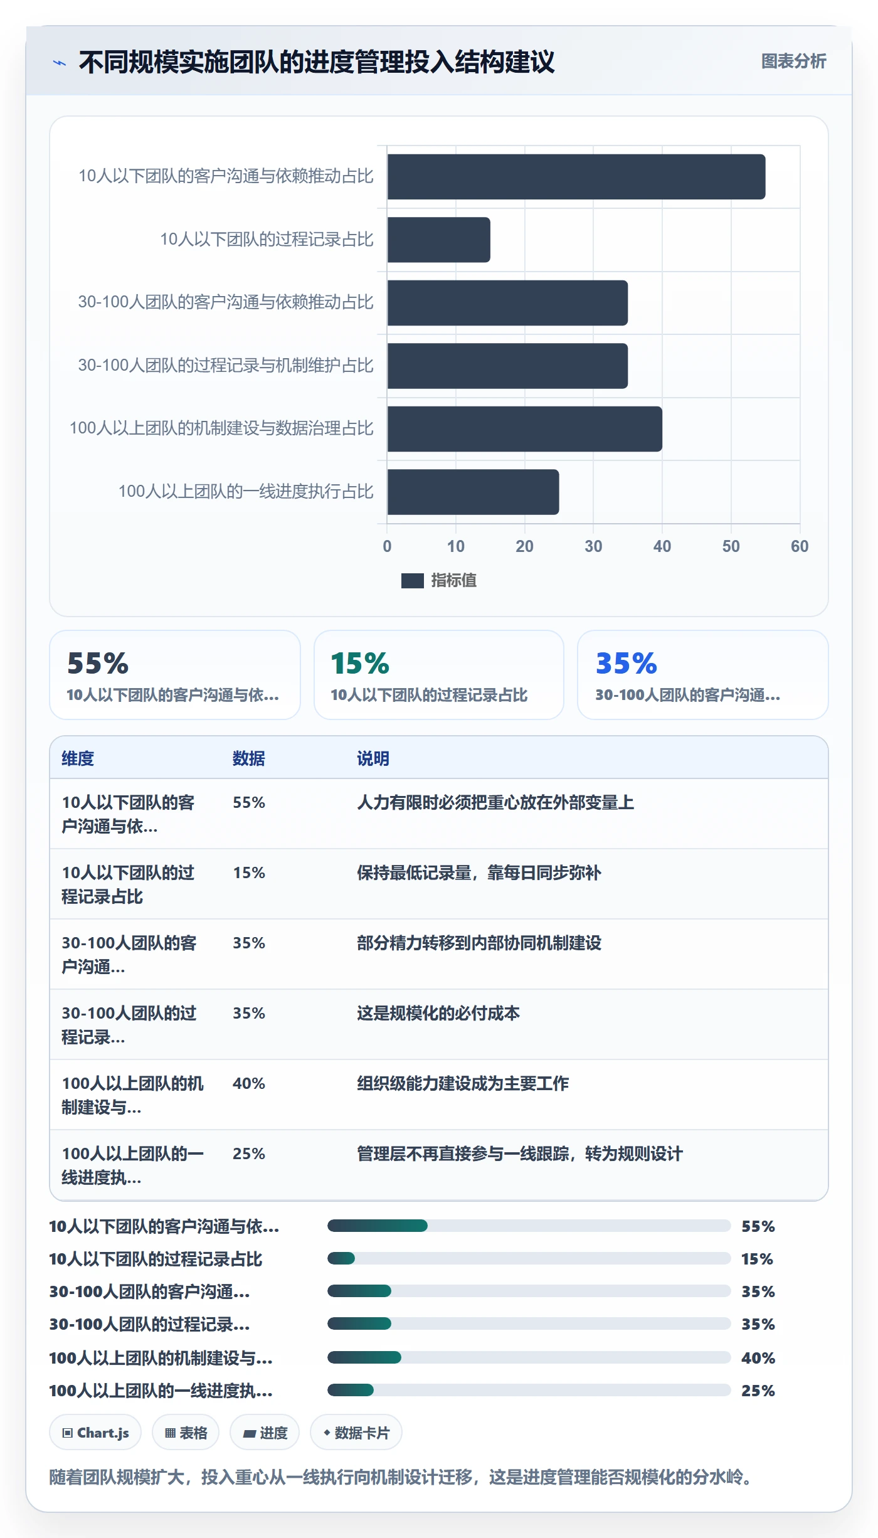Click the 数据 column header
878x1538 pixels.
pyautogui.click(x=249, y=758)
